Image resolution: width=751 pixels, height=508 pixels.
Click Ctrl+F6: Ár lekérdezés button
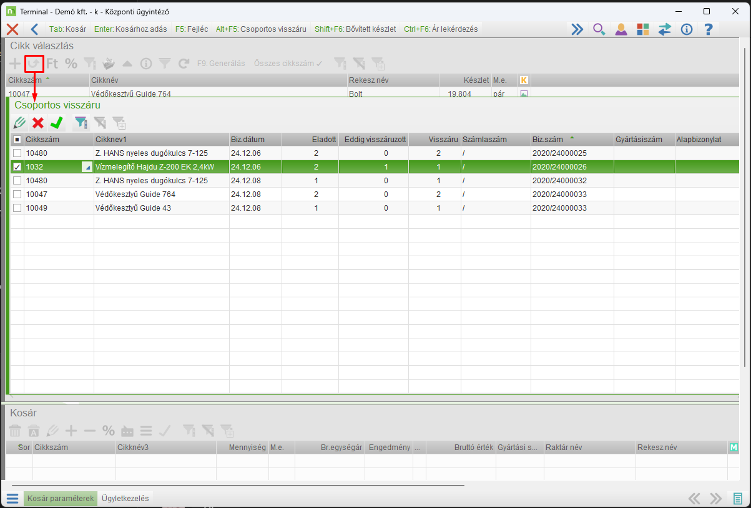[x=441, y=29]
